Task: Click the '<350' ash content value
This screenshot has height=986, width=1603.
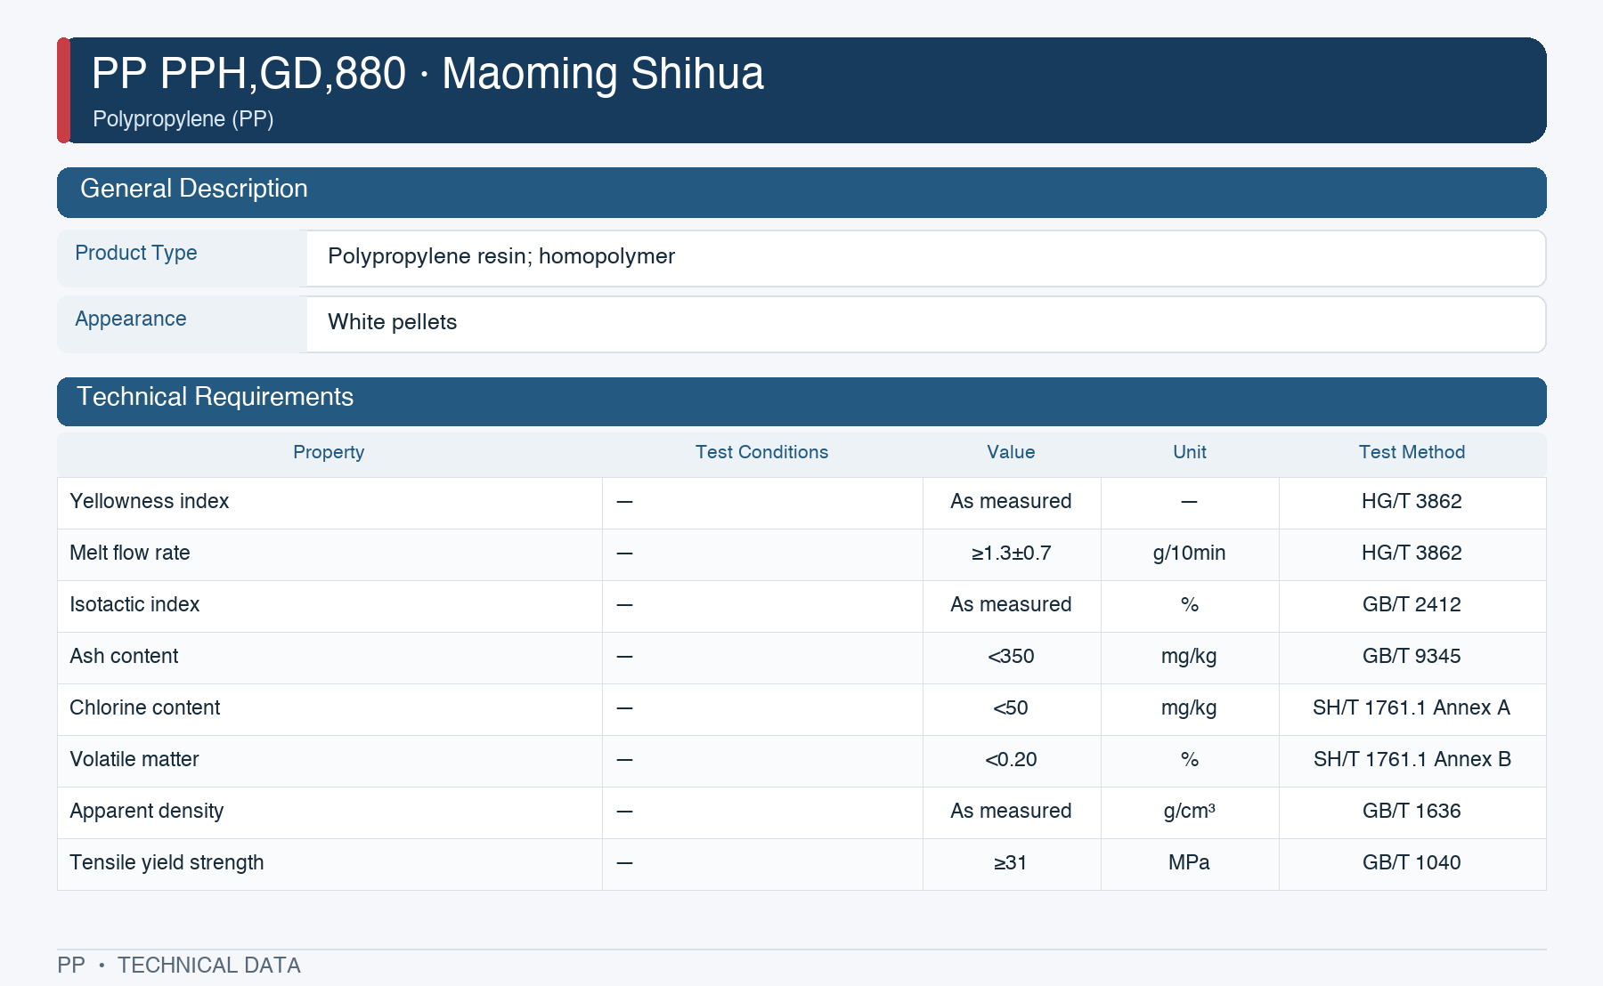Action: coord(1011,657)
